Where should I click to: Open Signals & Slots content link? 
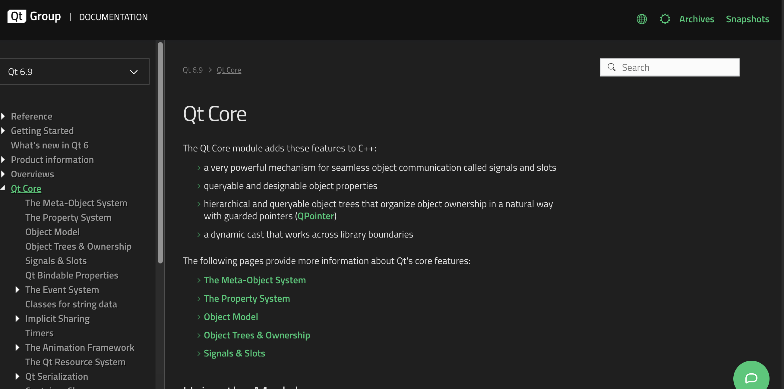(x=234, y=353)
